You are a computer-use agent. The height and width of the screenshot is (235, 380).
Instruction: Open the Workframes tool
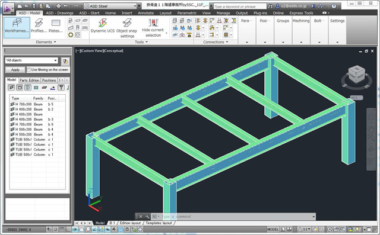17,27
